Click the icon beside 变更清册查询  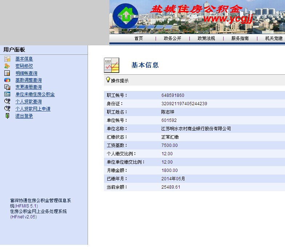click(7, 87)
